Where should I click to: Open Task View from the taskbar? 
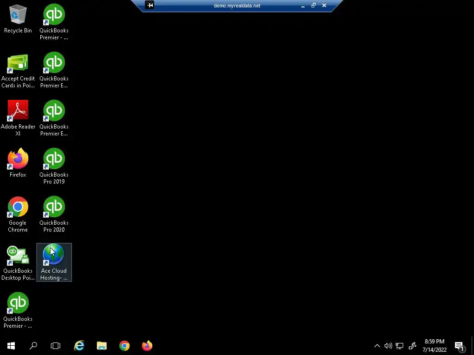point(56,346)
